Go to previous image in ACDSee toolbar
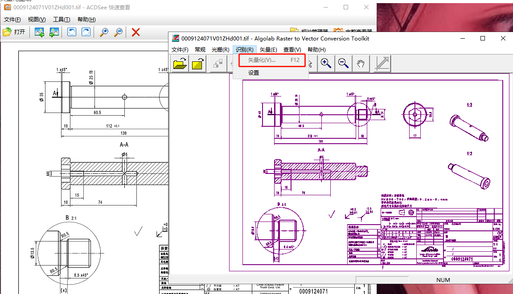 39,32
